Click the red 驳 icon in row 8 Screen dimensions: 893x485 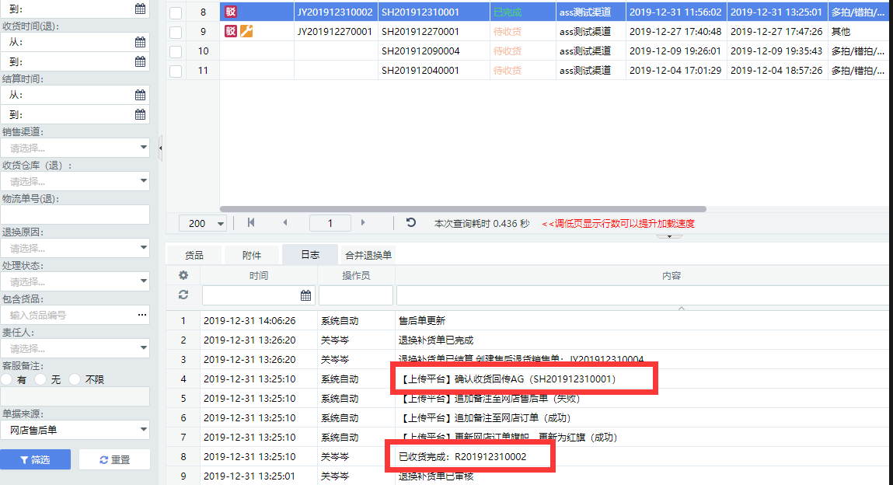coord(230,12)
